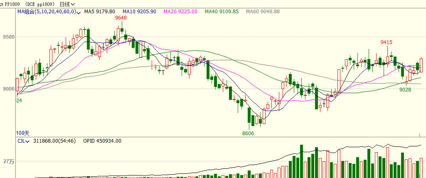Expand the MA组合 indicator dropdown arrow

pyautogui.click(x=79, y=12)
